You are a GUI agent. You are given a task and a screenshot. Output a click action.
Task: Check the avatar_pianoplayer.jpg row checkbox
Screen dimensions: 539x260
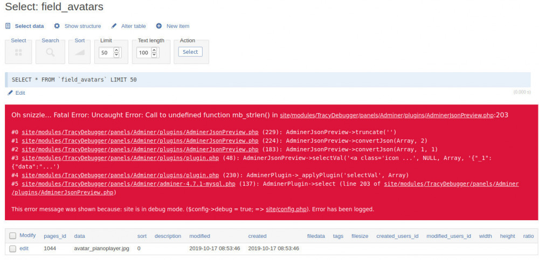[13, 249]
